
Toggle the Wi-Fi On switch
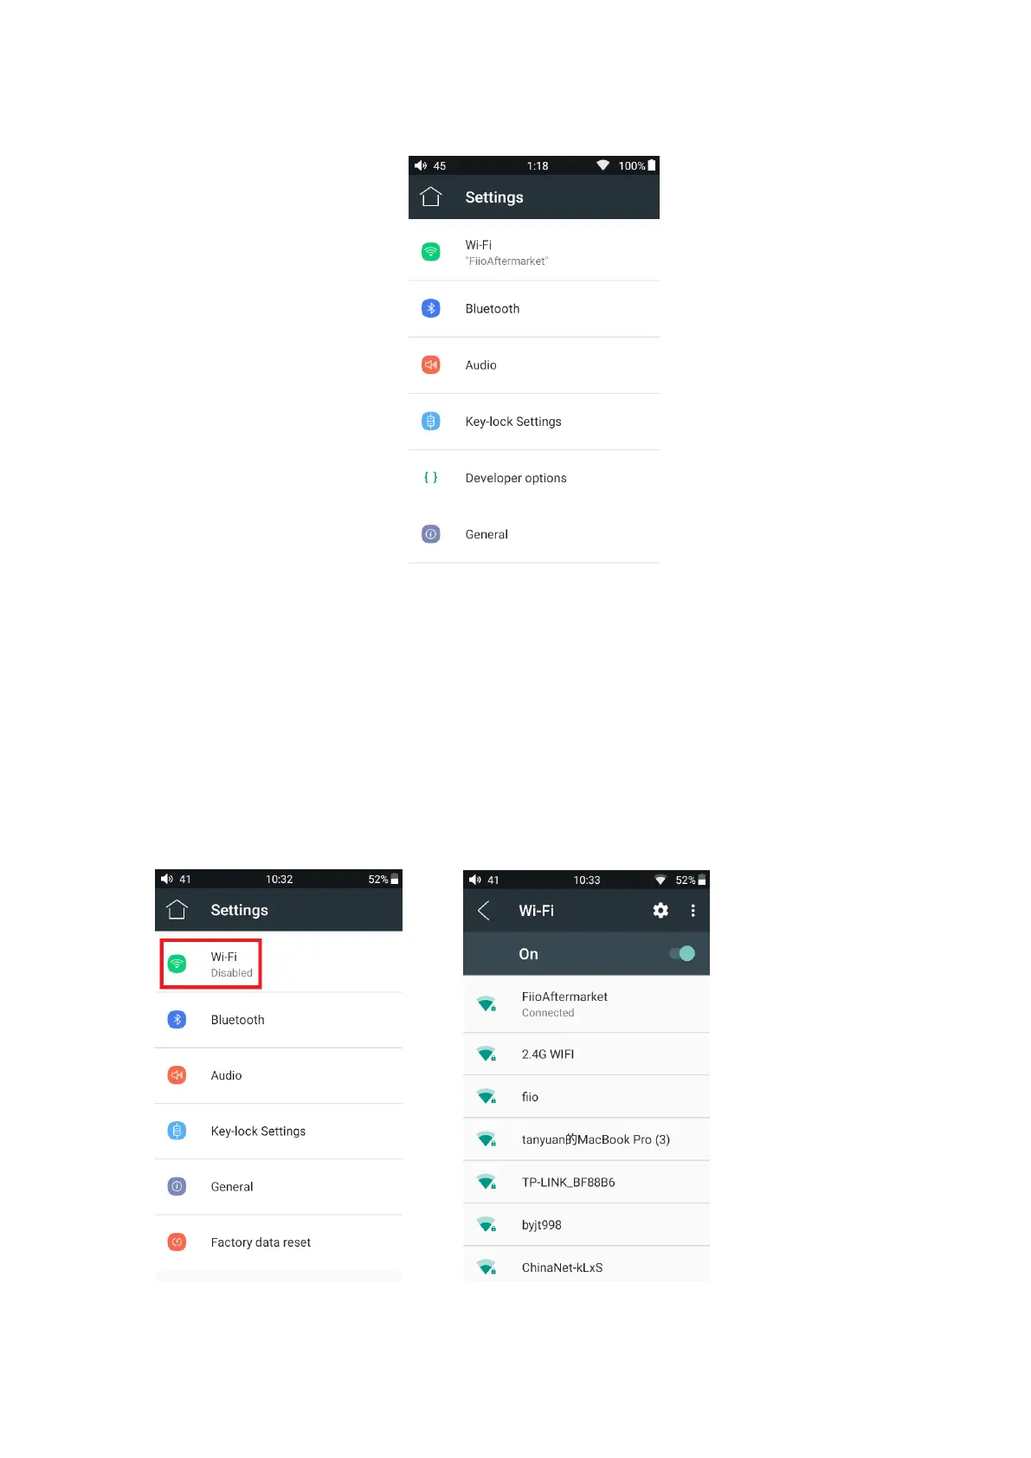[x=682, y=953]
